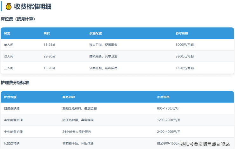Click the 护理费分级标准 section heading
235x149 pixels.
tap(15, 83)
